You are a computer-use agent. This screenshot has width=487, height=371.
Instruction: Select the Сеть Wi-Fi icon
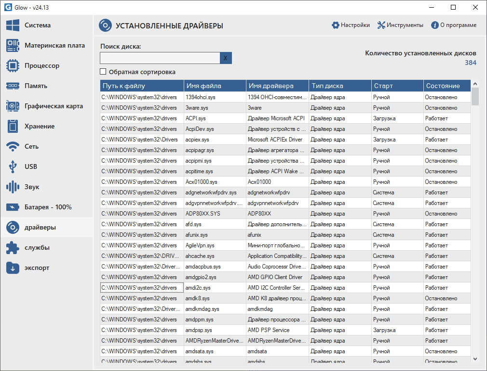tap(13, 146)
